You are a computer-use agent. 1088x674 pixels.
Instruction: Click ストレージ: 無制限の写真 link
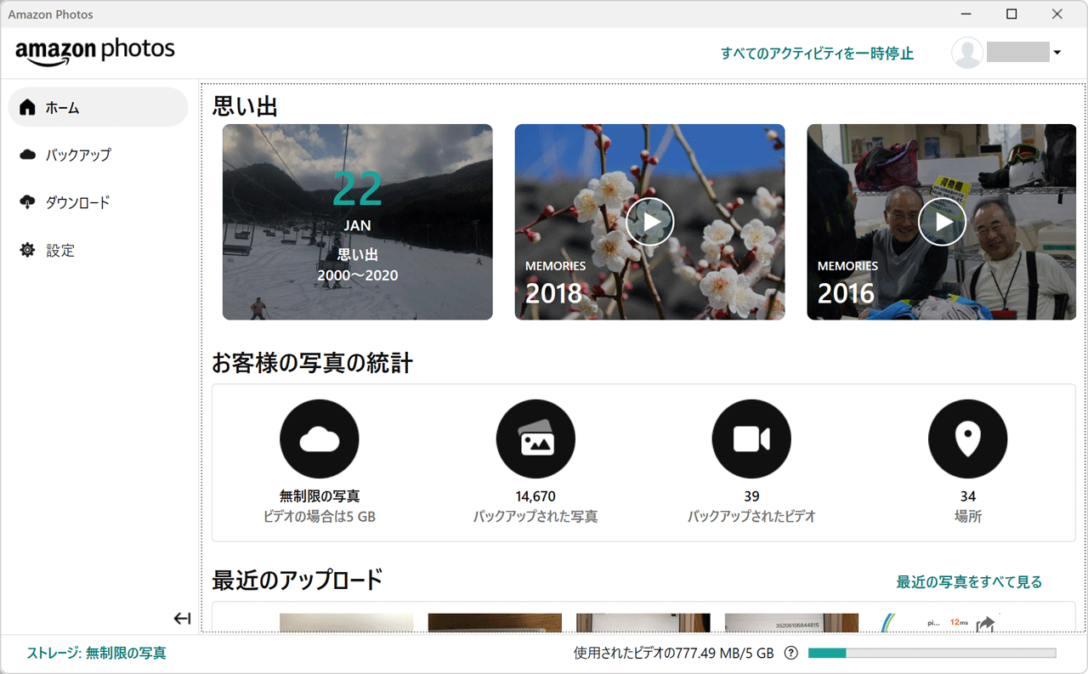(x=97, y=653)
